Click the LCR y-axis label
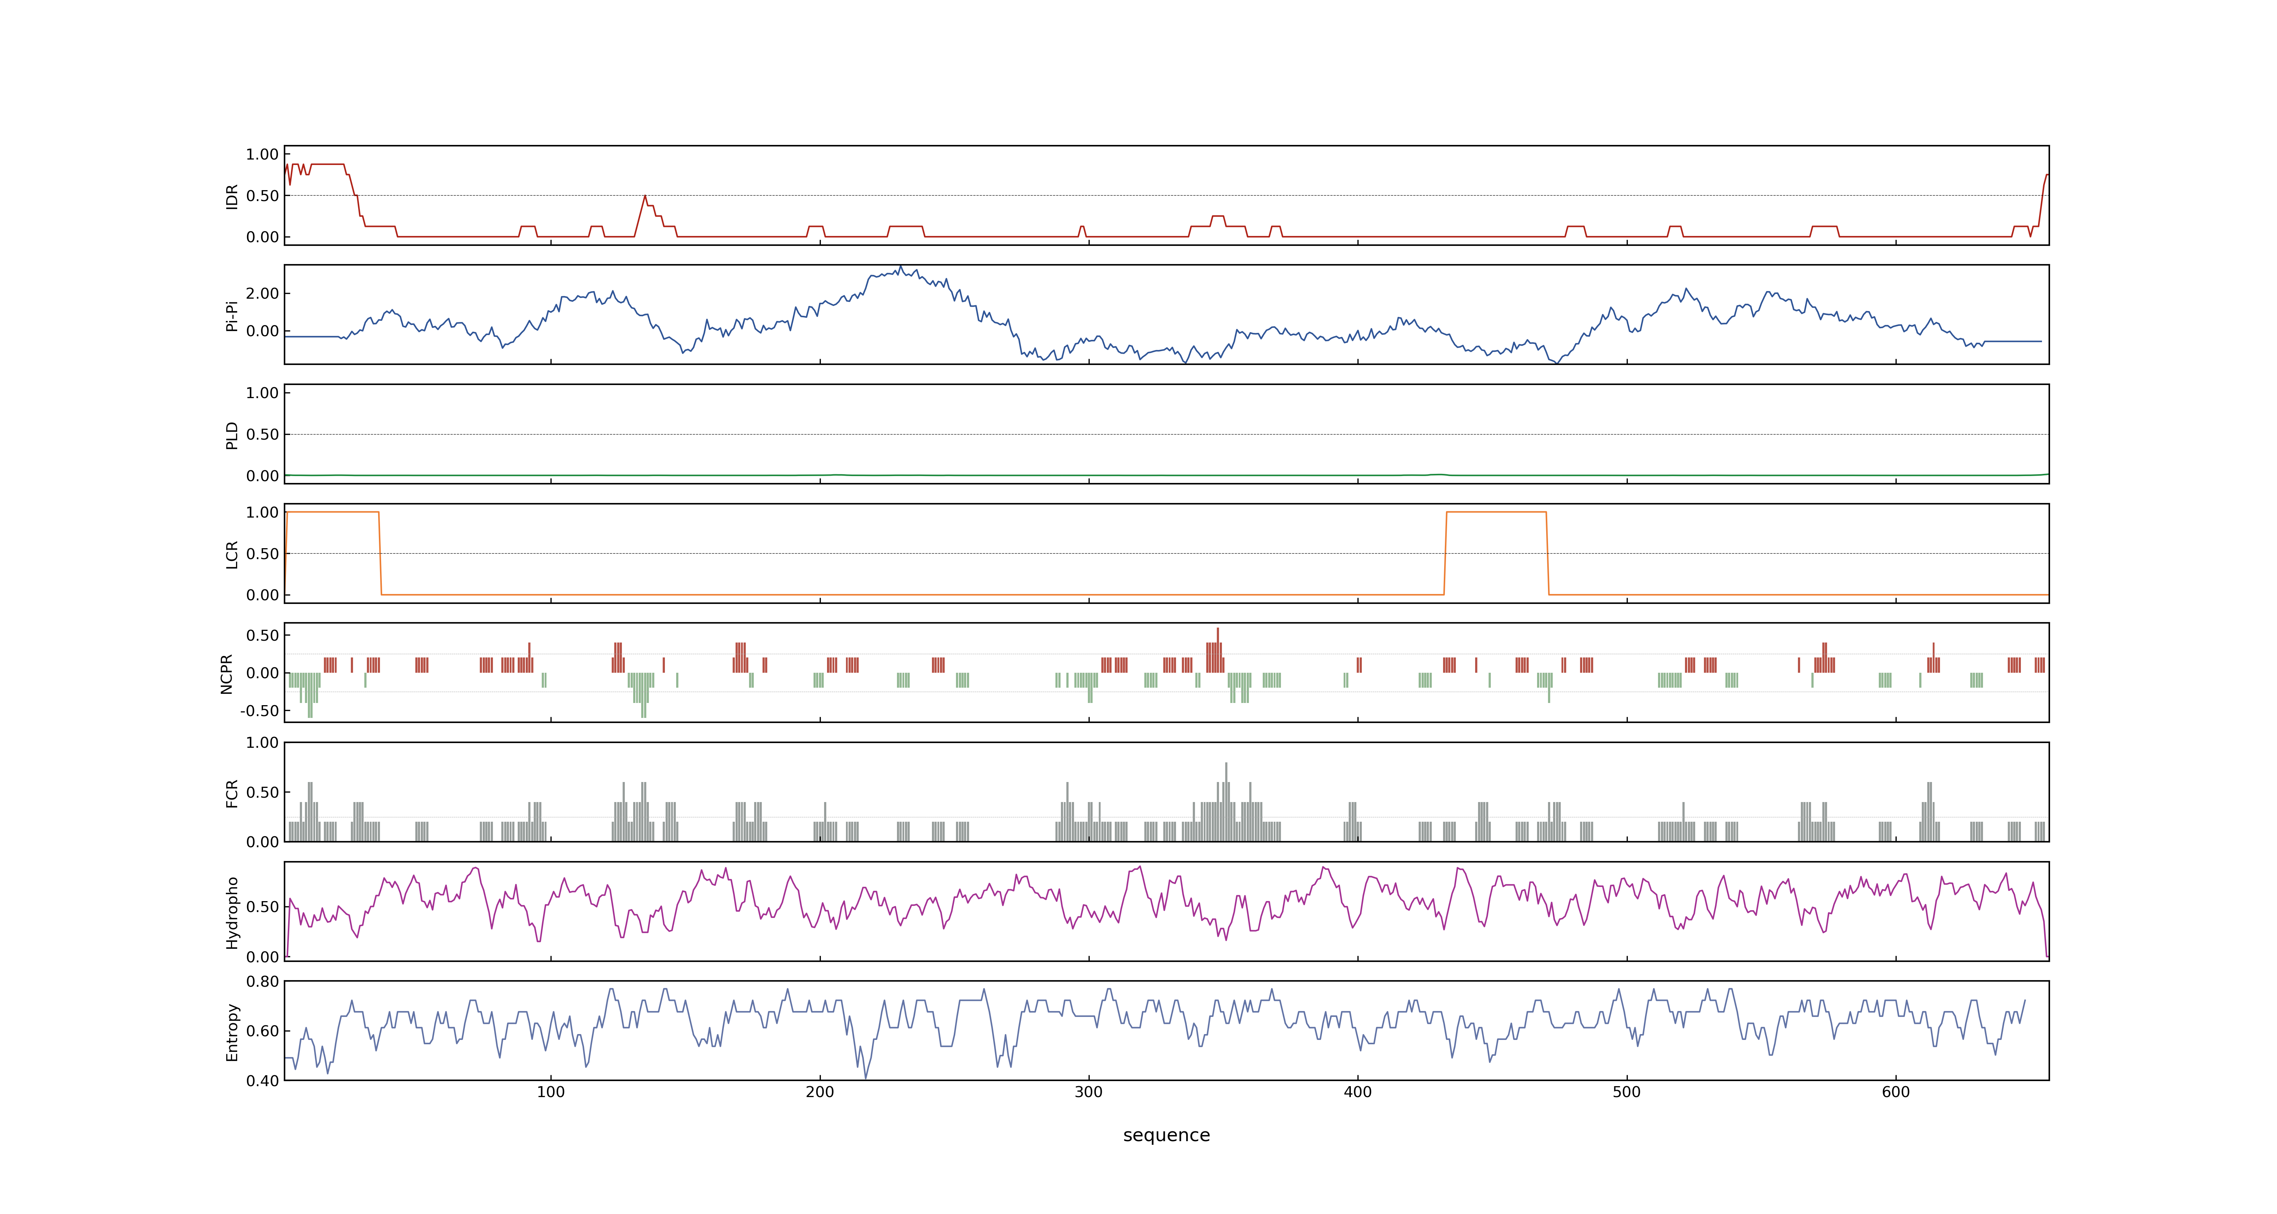Image resolution: width=2277 pixels, height=1214 pixels. [232, 555]
